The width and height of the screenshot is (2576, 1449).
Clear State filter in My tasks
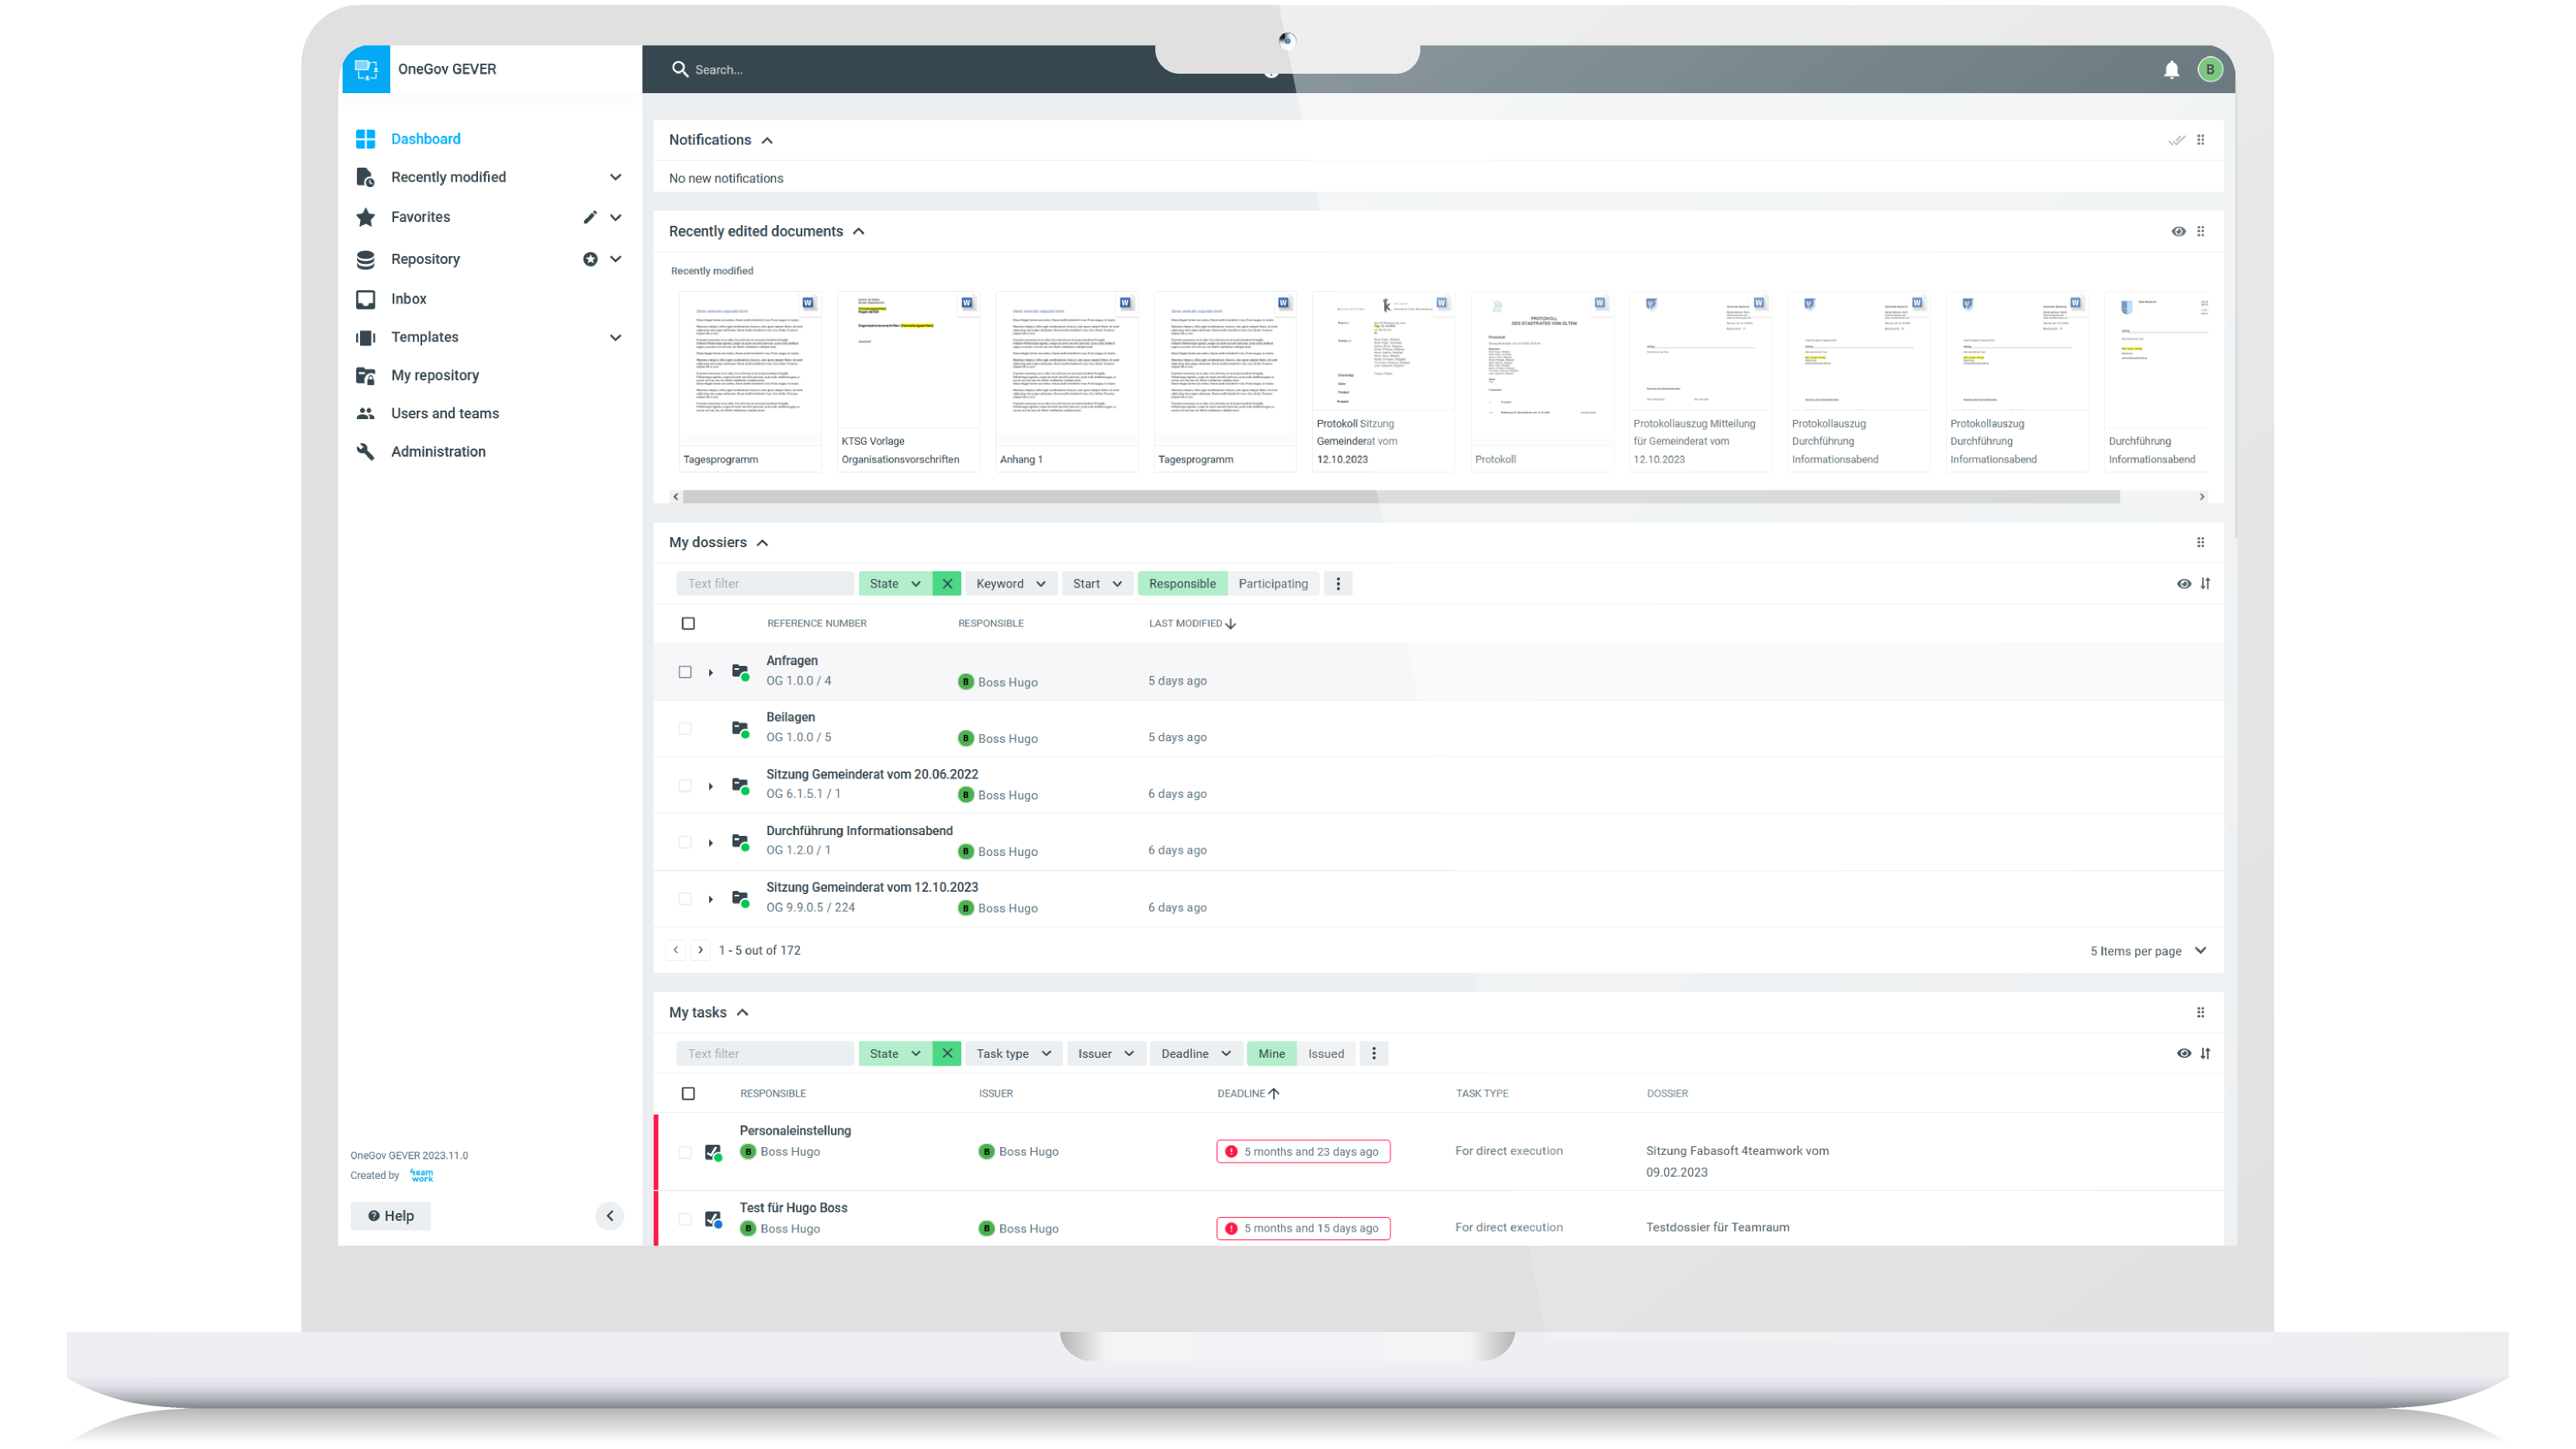point(947,1054)
